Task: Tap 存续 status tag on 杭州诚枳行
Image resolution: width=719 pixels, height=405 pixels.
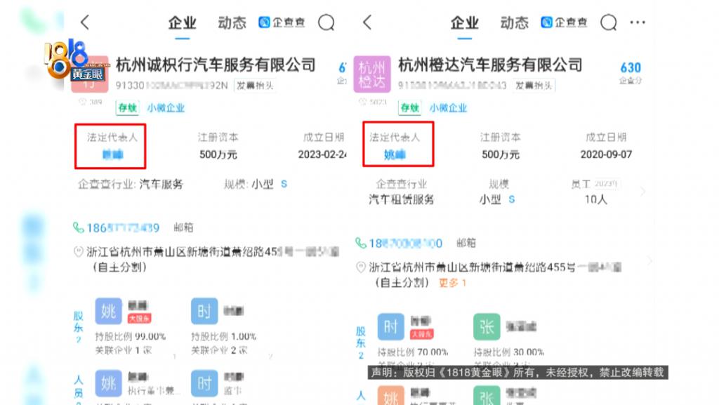Action: pyautogui.click(x=127, y=107)
